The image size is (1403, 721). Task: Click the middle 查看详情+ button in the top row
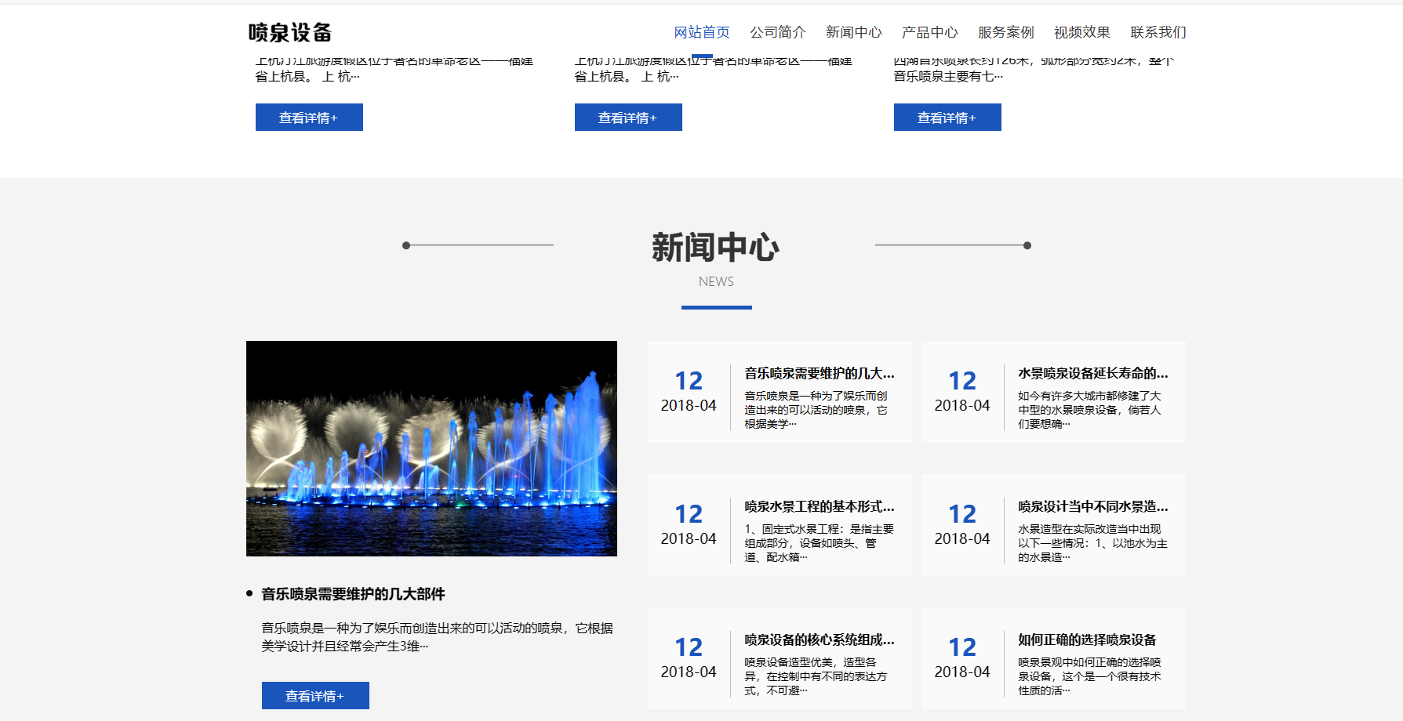pos(628,118)
